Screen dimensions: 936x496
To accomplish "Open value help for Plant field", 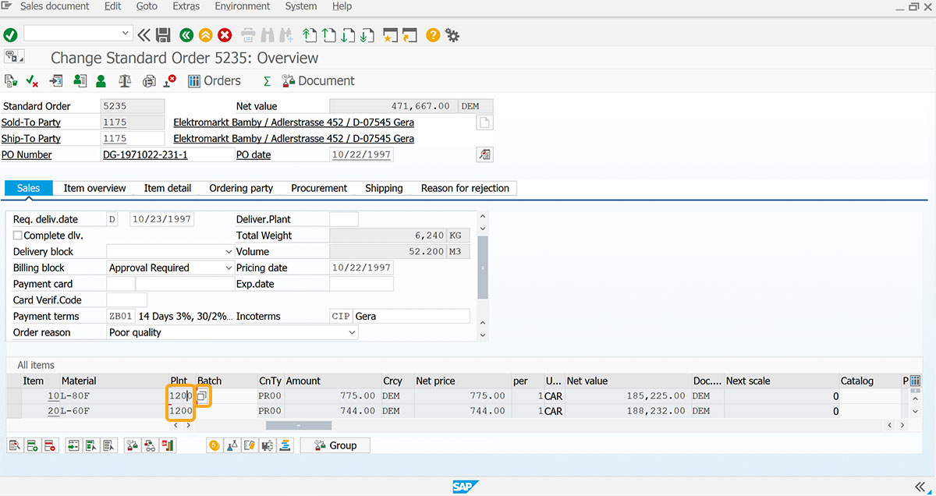I will point(202,396).
